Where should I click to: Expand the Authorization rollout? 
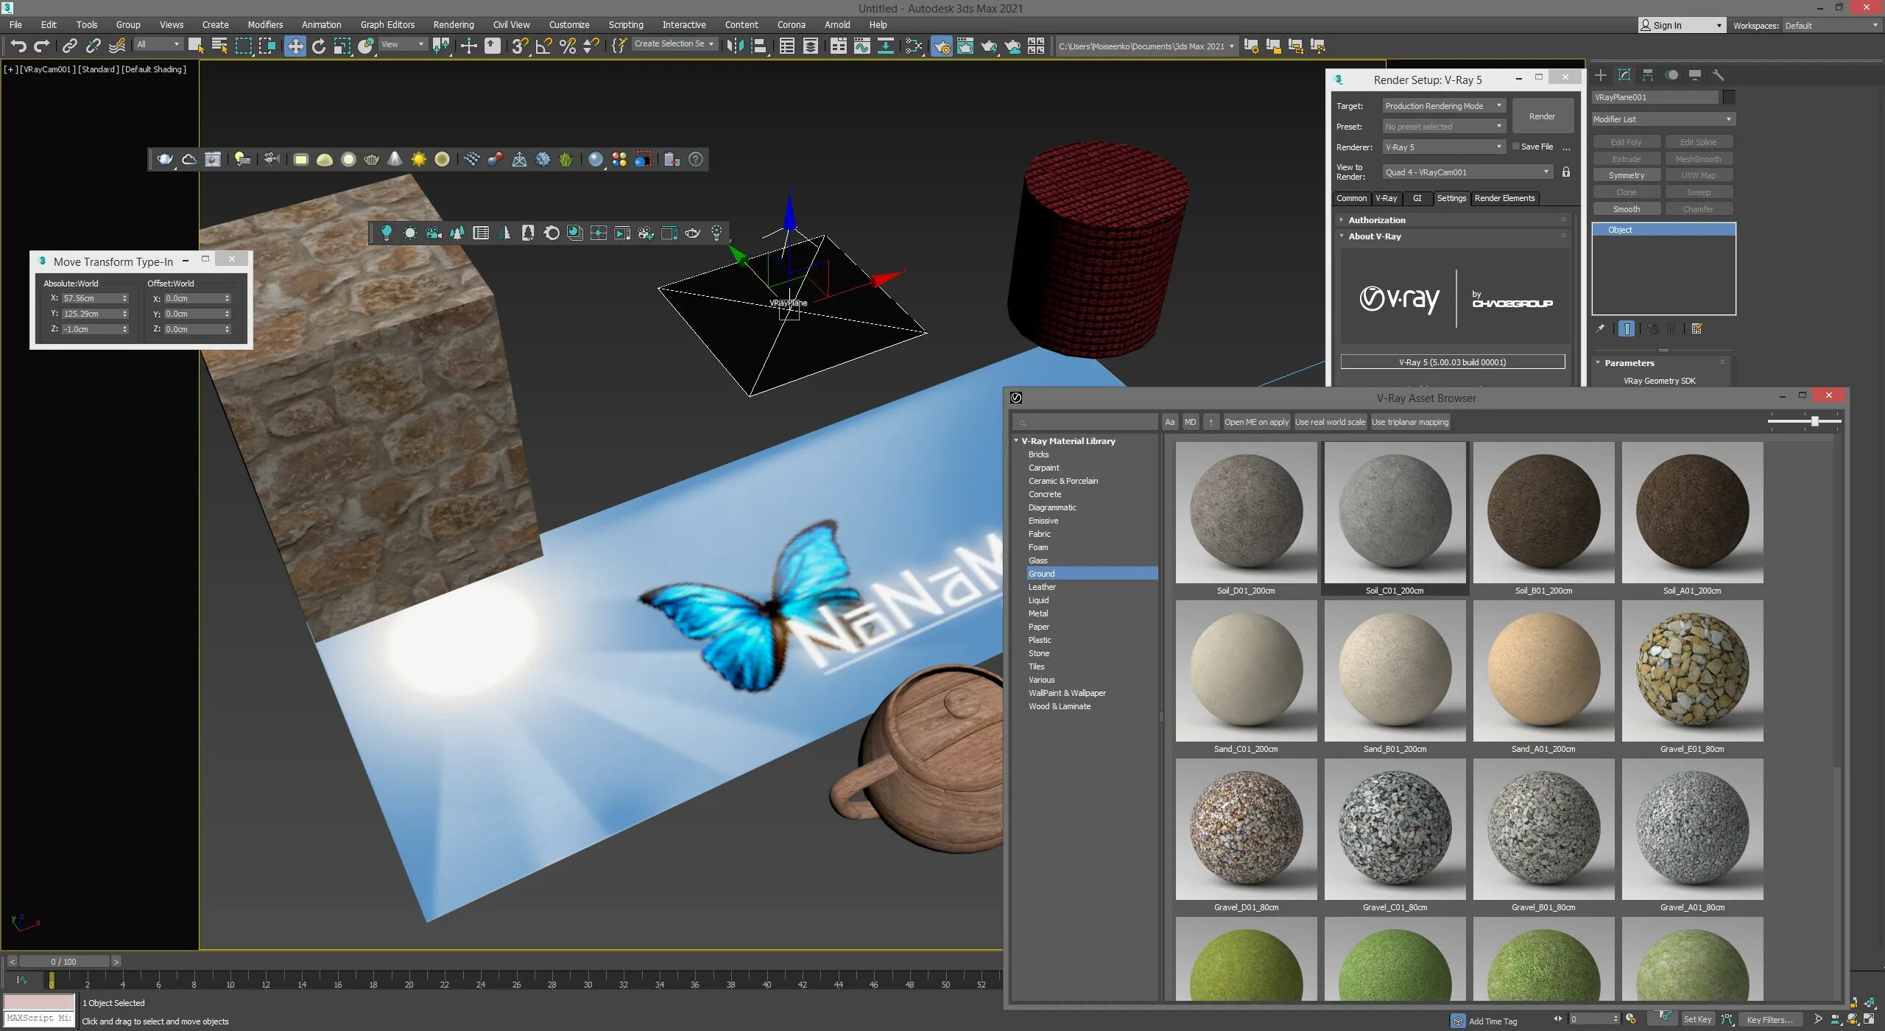click(x=1376, y=220)
